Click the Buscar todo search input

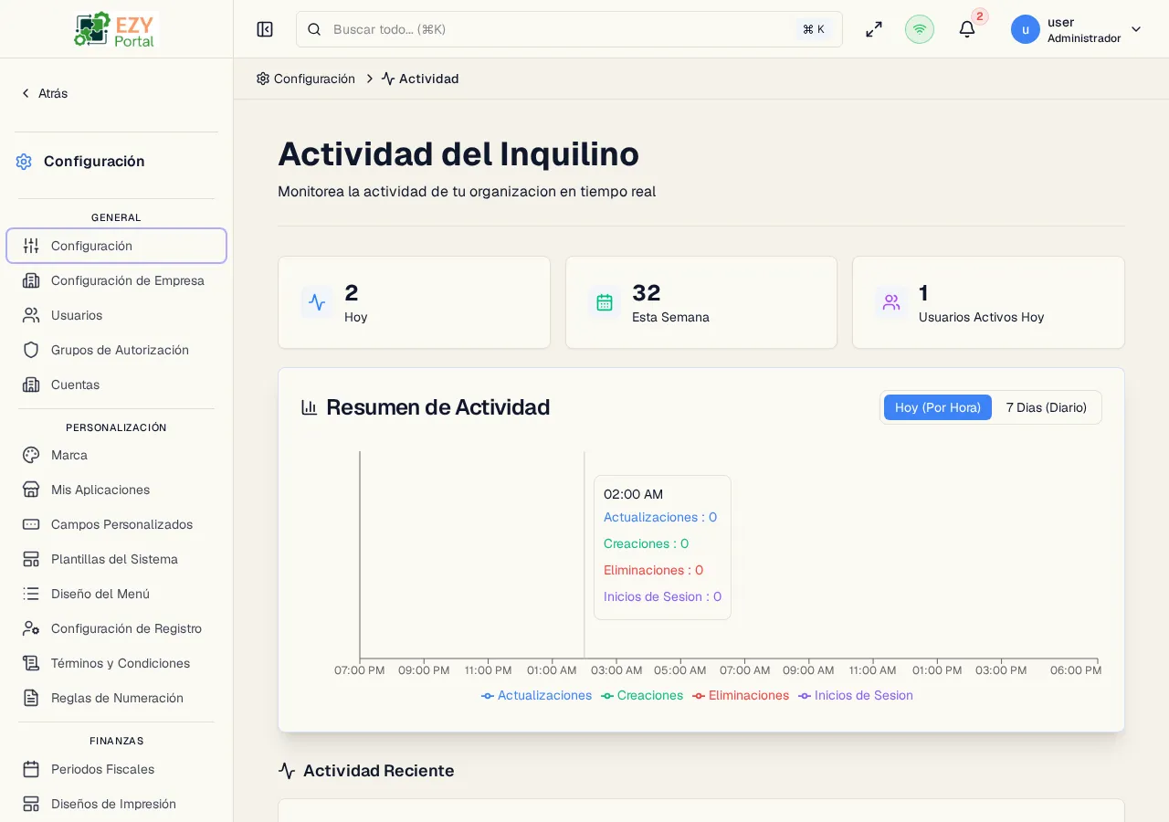[569, 29]
